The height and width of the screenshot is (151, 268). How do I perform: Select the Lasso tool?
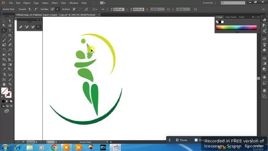(10, 26)
